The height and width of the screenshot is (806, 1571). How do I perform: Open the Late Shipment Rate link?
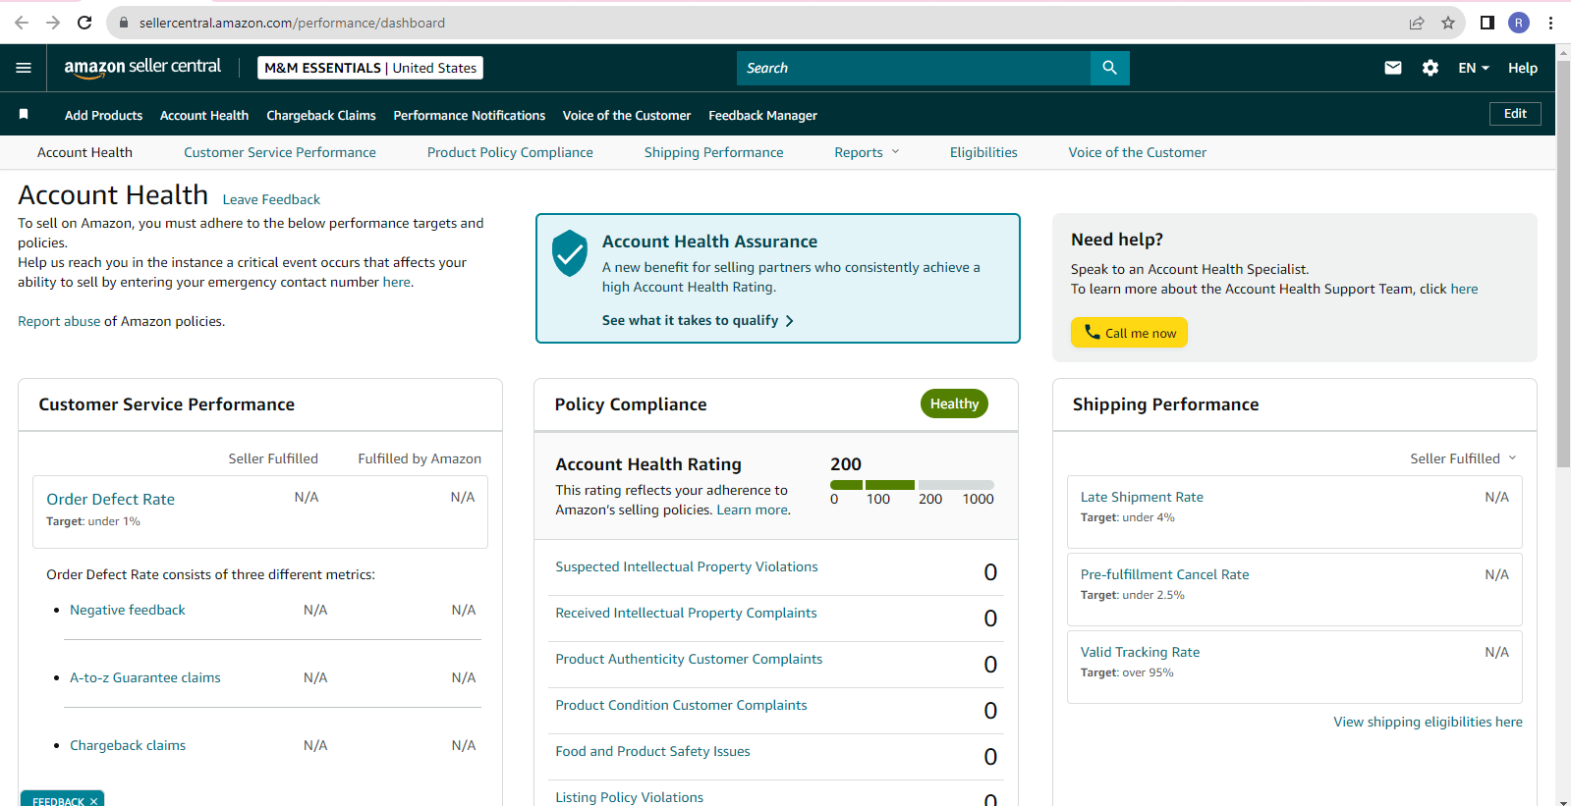pyautogui.click(x=1142, y=497)
